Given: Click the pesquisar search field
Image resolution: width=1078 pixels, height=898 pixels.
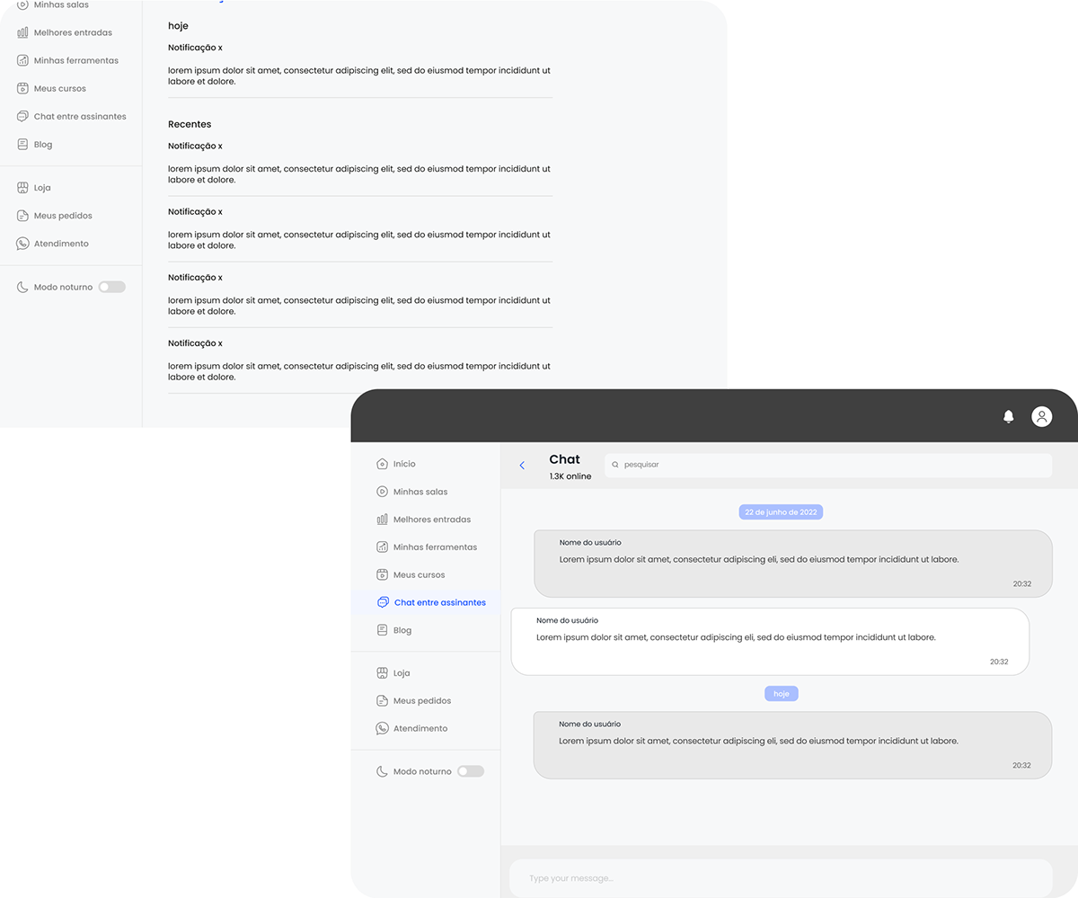Looking at the screenshot, I should pos(828,465).
